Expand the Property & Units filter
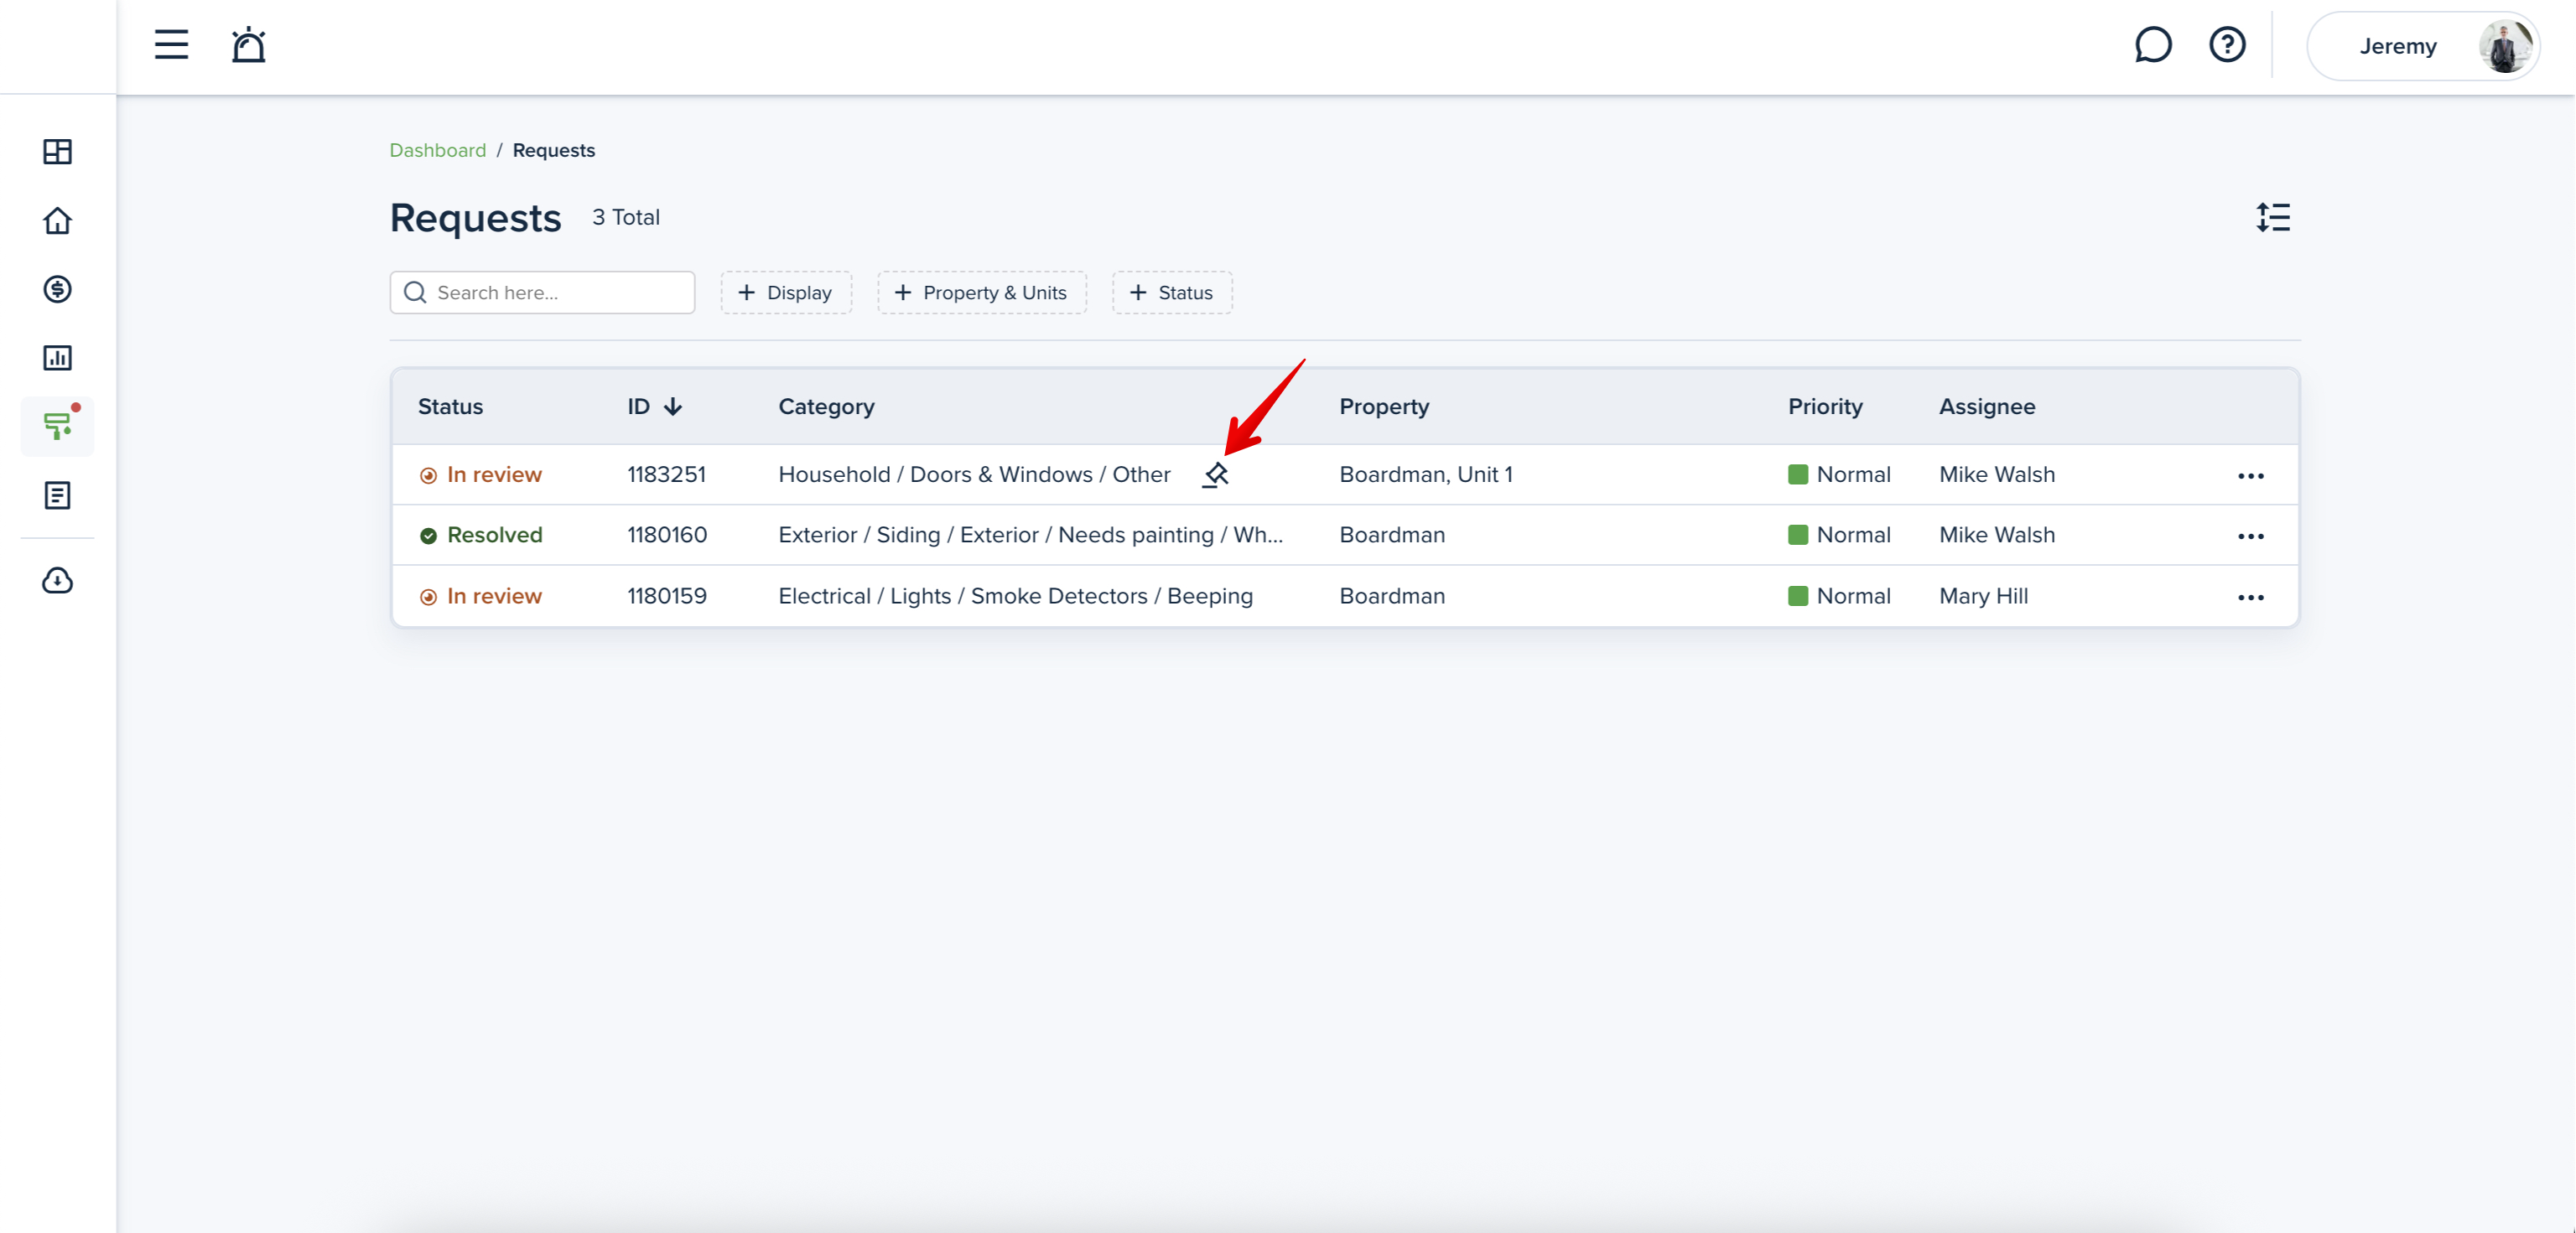 click(981, 292)
